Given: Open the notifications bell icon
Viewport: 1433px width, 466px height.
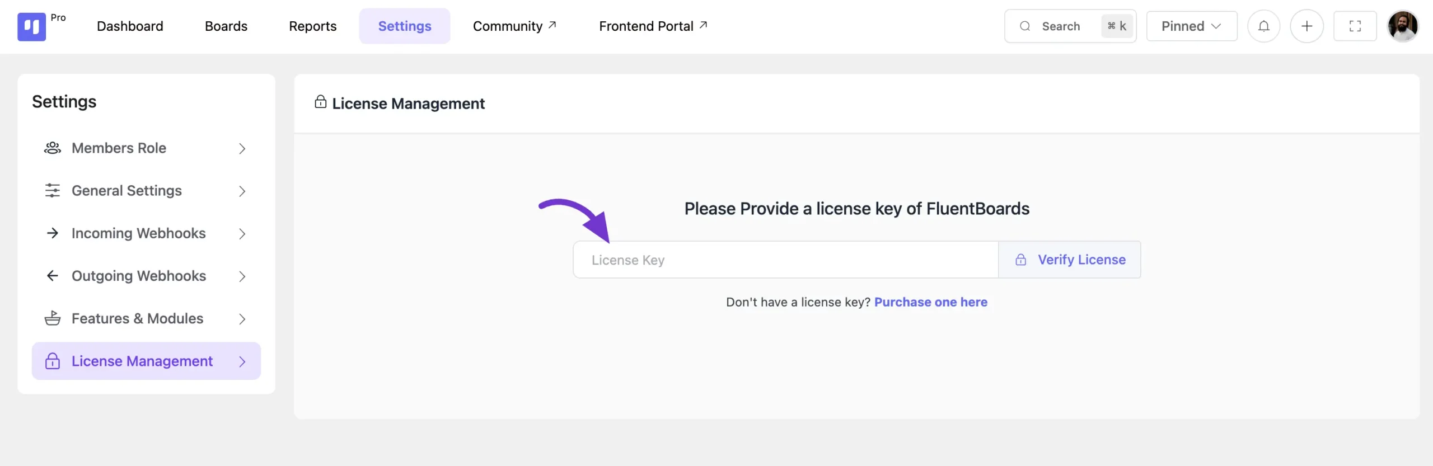Looking at the screenshot, I should pos(1263,26).
